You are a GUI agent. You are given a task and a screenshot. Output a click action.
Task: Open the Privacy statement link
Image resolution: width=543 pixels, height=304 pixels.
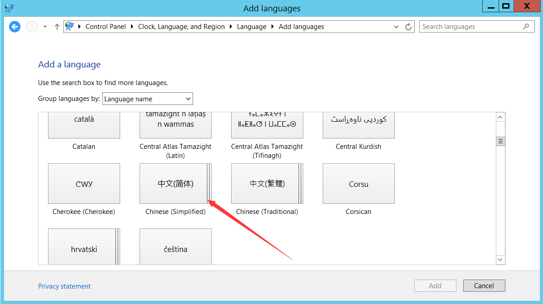click(x=64, y=286)
